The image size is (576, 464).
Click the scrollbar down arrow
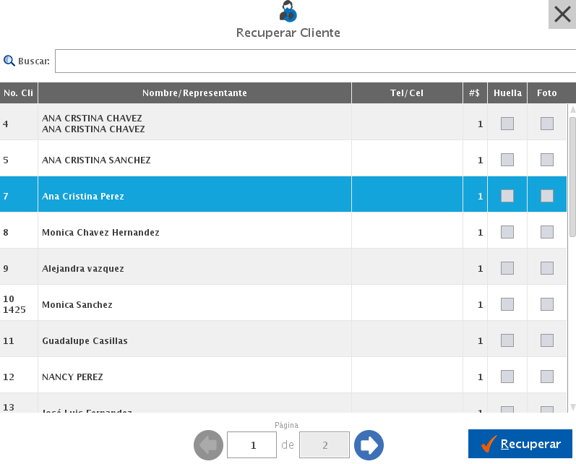click(572, 407)
